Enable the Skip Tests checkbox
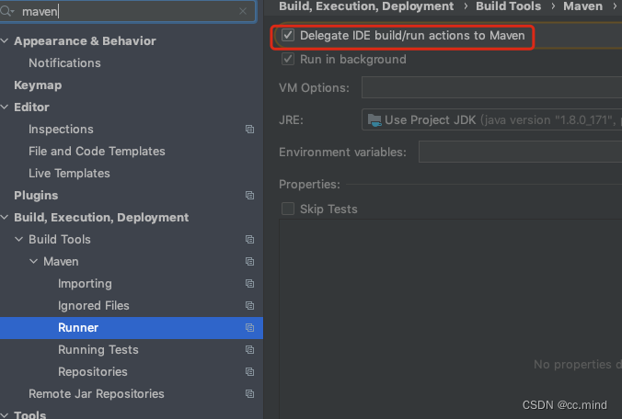The height and width of the screenshot is (419, 622). [x=288, y=209]
